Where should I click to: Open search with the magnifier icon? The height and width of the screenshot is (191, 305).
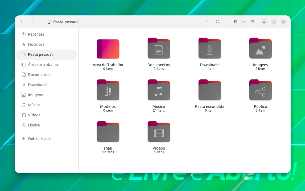218,22
